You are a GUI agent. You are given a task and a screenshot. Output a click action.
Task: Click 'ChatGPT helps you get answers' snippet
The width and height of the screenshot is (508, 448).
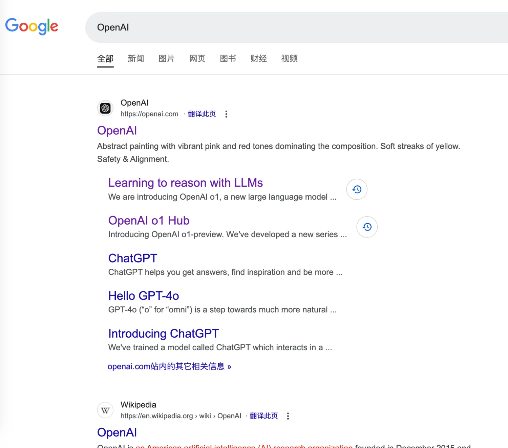pos(226,272)
